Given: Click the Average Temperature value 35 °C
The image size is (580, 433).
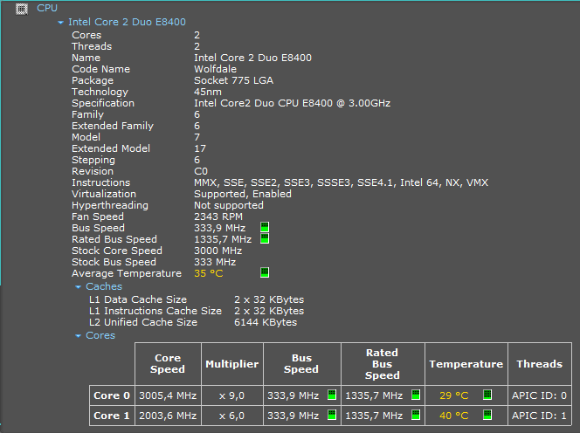Looking at the screenshot, I should click(209, 273).
